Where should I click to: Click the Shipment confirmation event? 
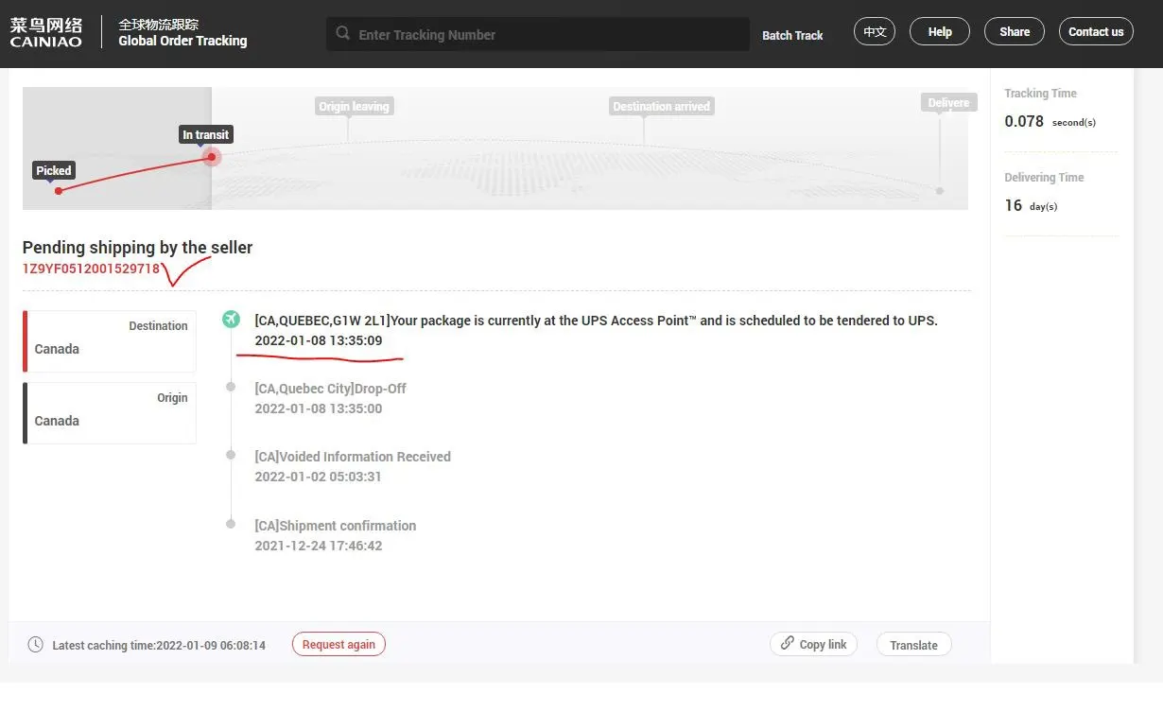pos(335,526)
